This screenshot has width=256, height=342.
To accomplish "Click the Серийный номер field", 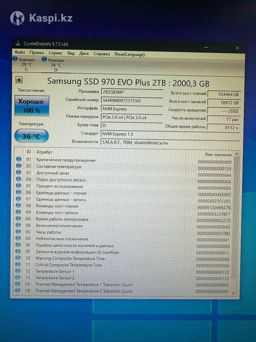I will tap(132, 100).
